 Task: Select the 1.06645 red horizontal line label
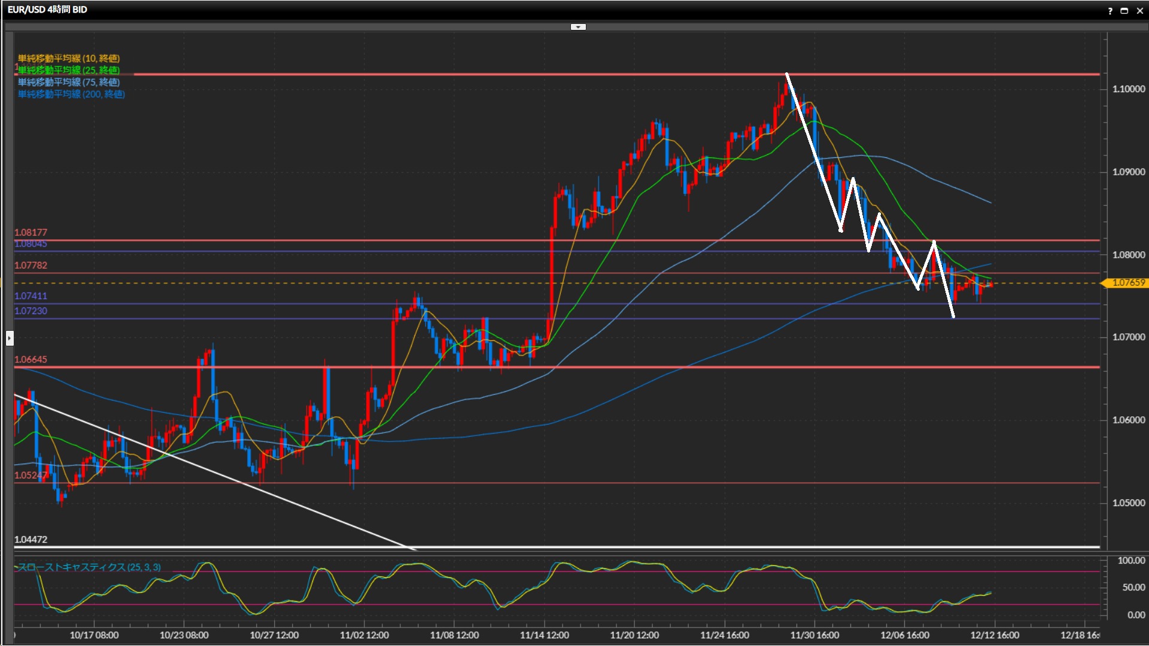31,359
